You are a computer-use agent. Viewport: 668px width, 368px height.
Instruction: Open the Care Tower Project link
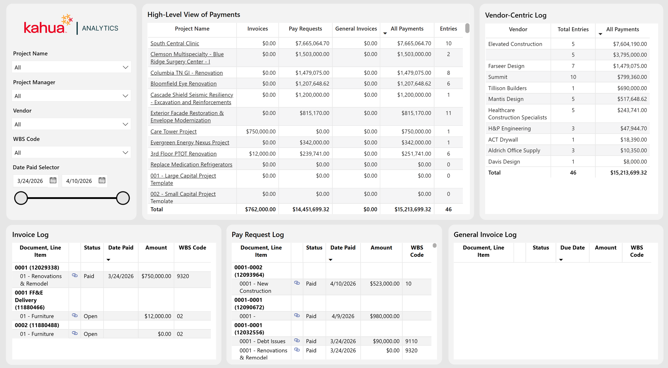(173, 131)
